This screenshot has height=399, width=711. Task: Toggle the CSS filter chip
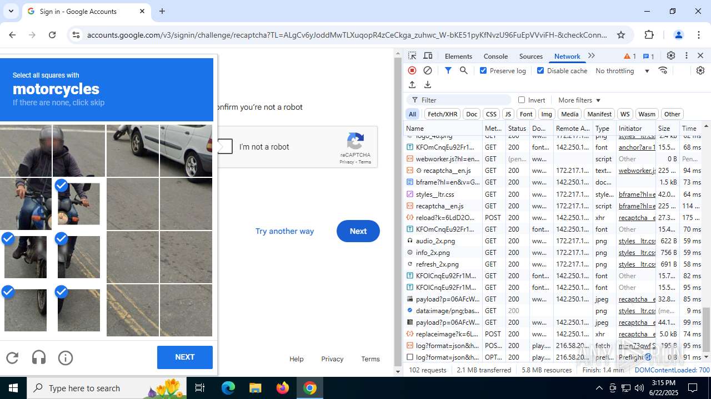tap(491, 114)
